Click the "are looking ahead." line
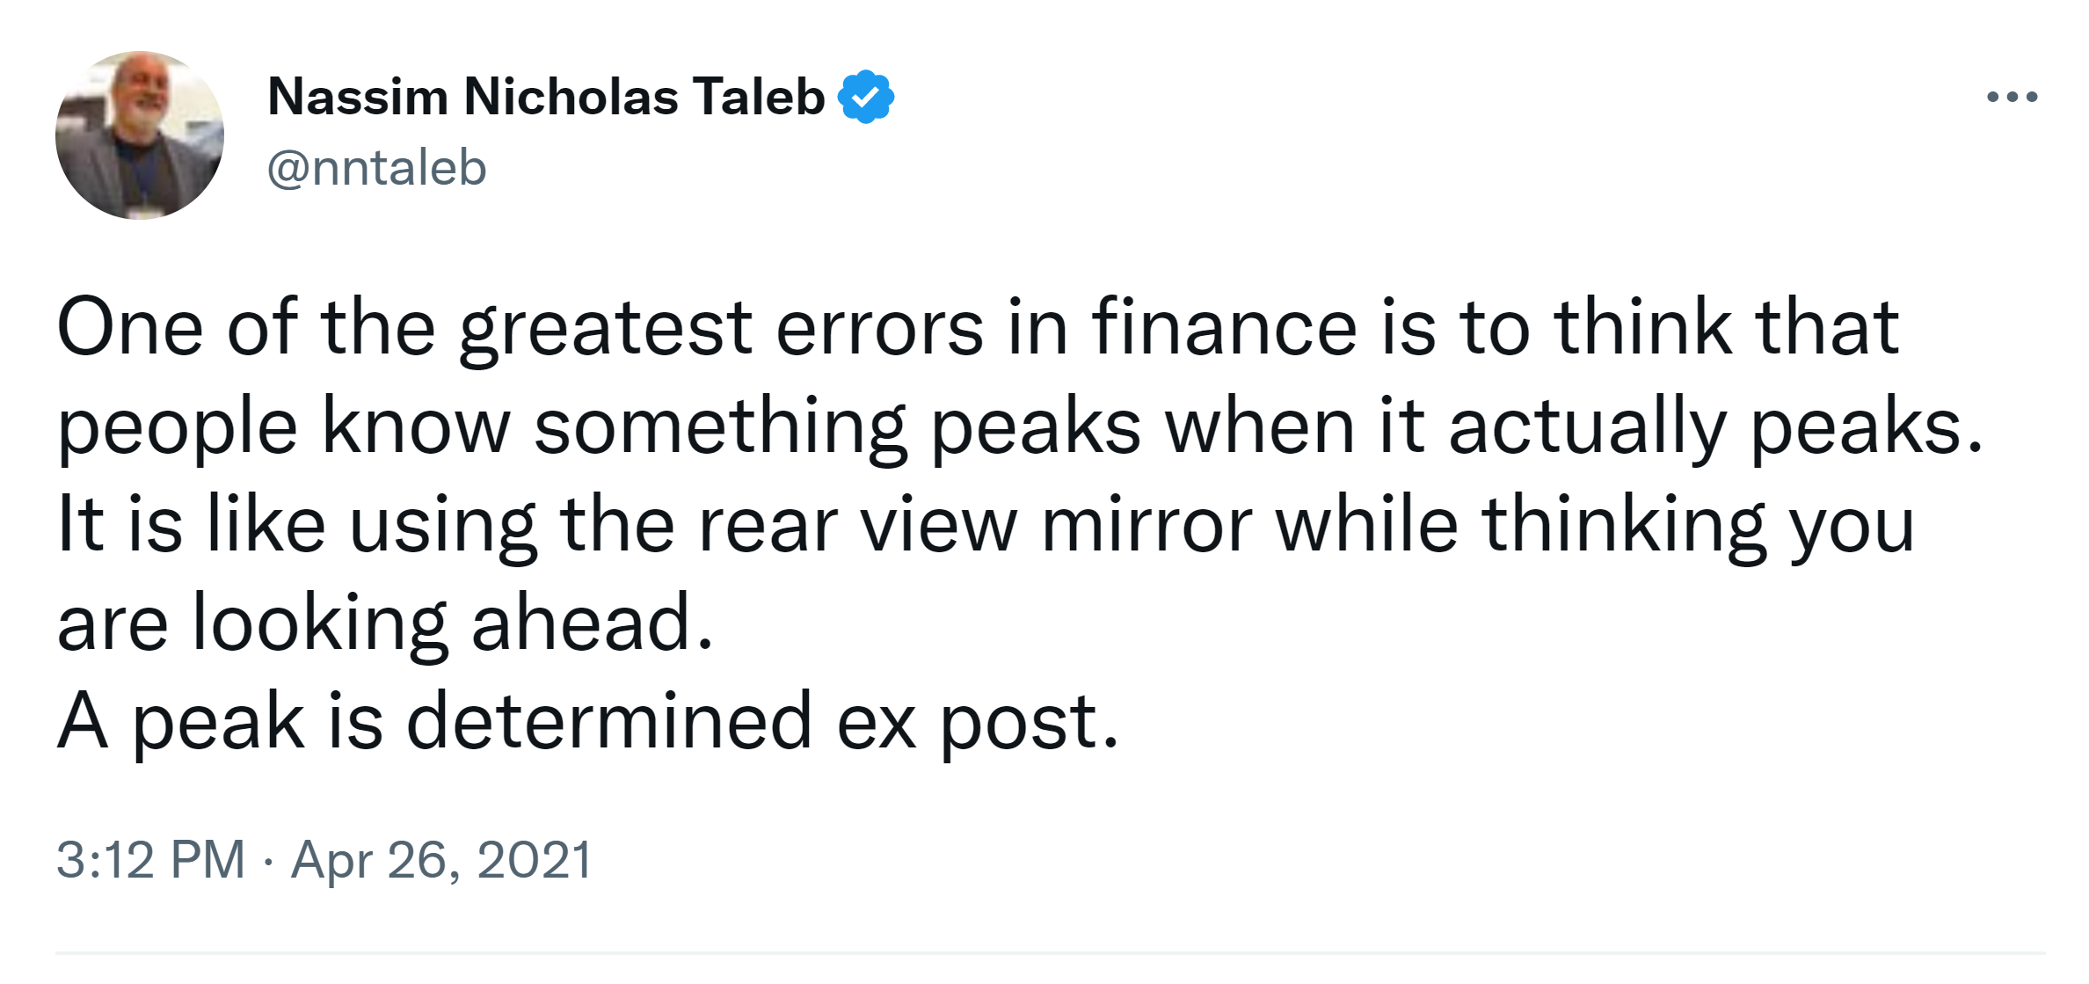This screenshot has width=2089, height=984. [385, 623]
